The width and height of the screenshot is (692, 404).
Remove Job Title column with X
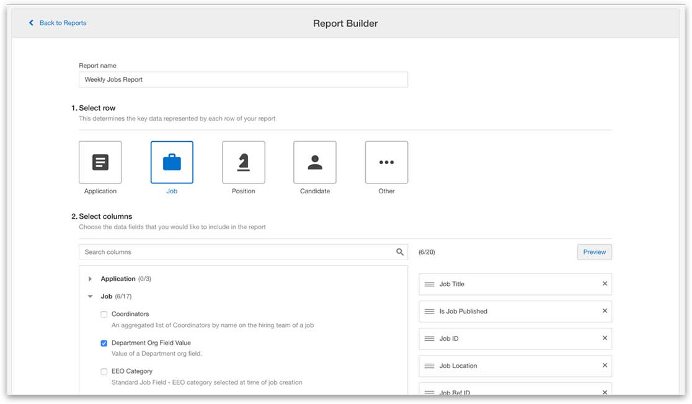605,284
